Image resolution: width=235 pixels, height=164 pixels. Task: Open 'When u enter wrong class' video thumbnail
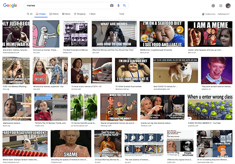pyautogui.click(x=210, y=107)
